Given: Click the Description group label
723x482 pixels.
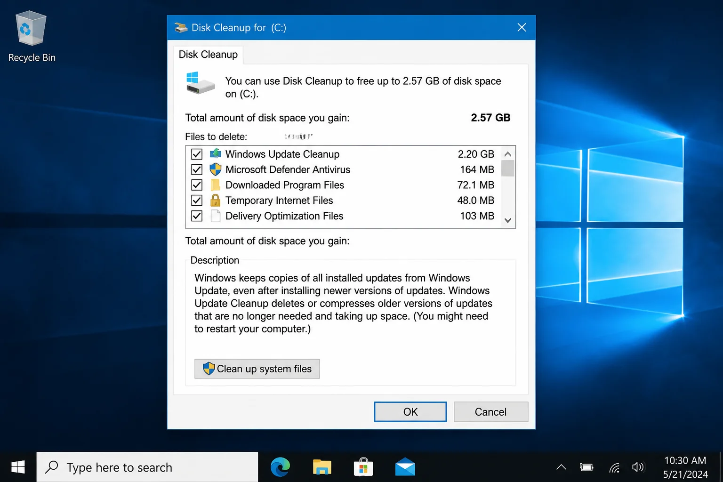Looking at the screenshot, I should pyautogui.click(x=215, y=260).
